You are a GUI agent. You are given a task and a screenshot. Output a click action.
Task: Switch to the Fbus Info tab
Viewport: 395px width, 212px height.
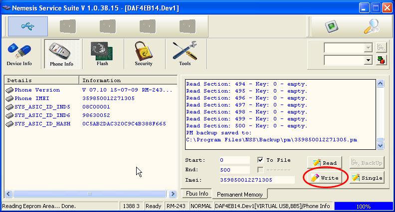click(x=197, y=194)
